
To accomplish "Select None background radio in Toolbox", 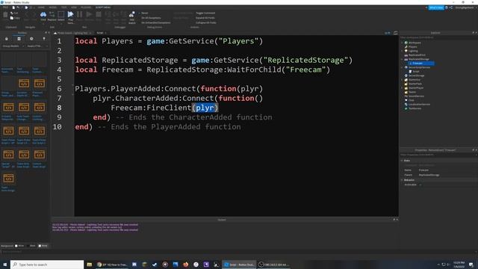I will pos(40,246).
